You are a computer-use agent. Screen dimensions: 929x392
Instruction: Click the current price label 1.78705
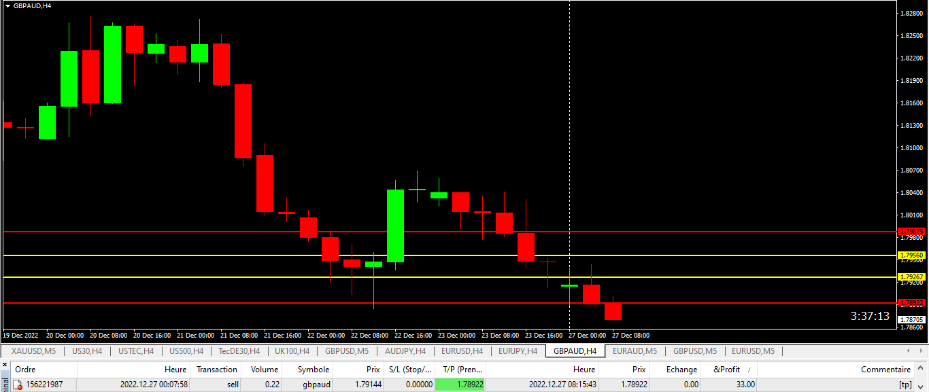click(x=911, y=319)
